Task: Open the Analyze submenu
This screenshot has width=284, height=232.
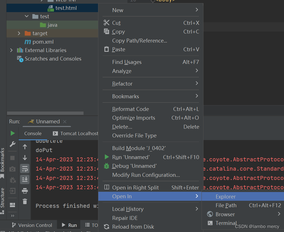Action: (151, 71)
